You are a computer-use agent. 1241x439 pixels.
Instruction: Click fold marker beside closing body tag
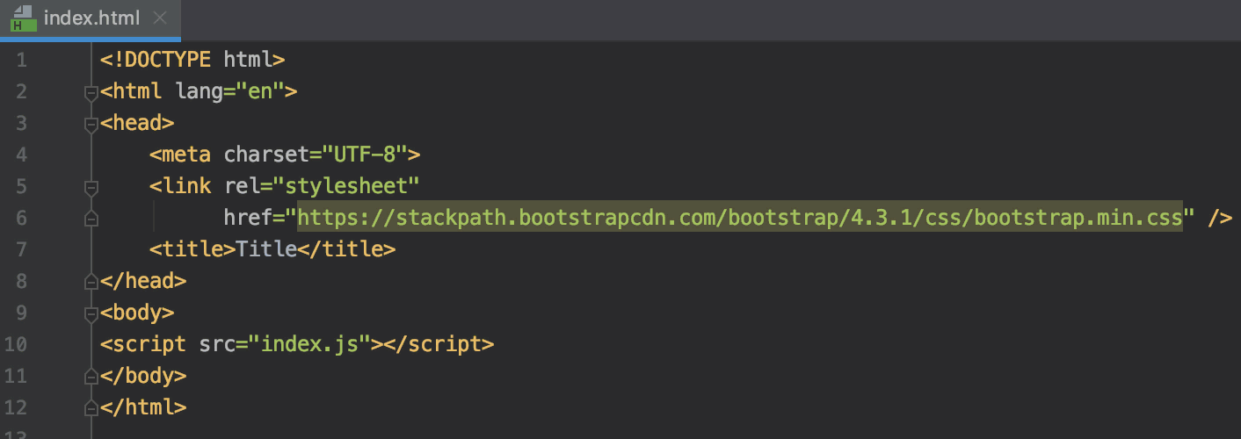coord(90,377)
